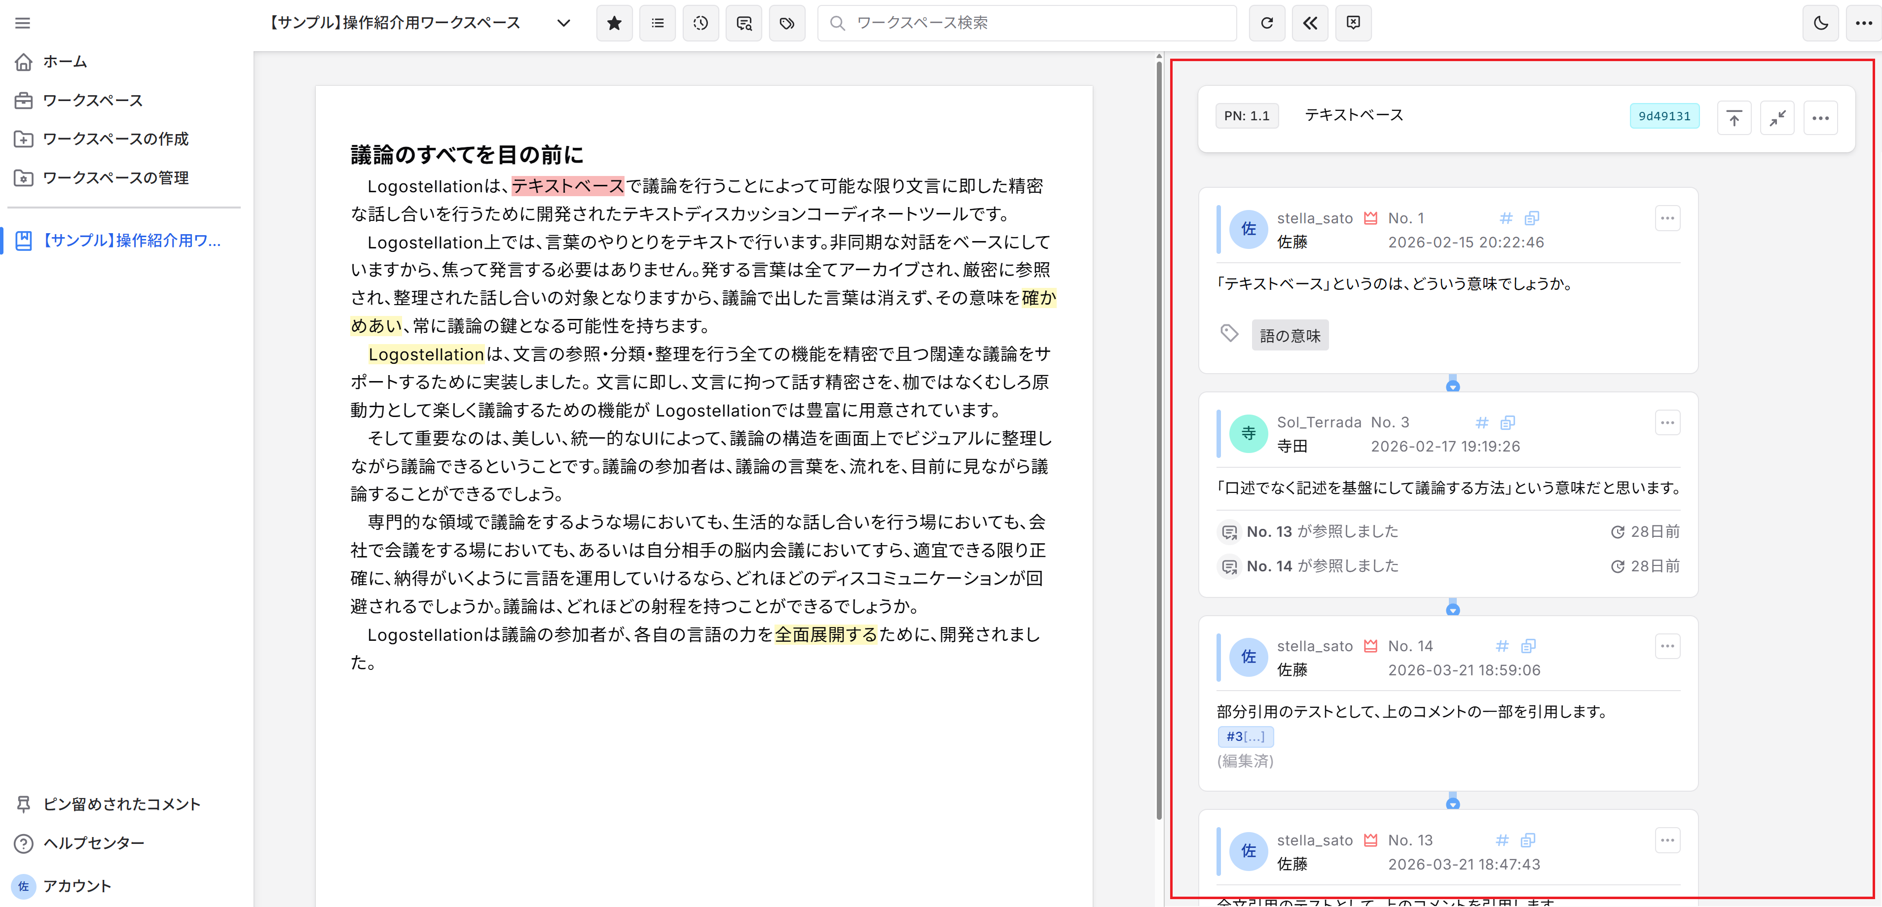Open the options menu for comment No. 3
The width and height of the screenshot is (1882, 907).
click(x=1666, y=423)
